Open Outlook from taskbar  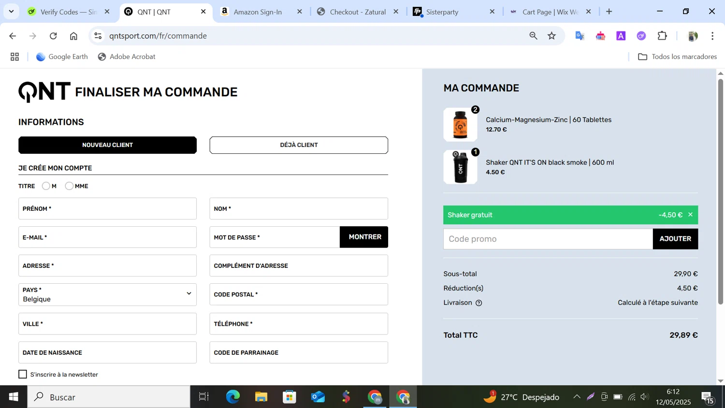[x=318, y=397]
